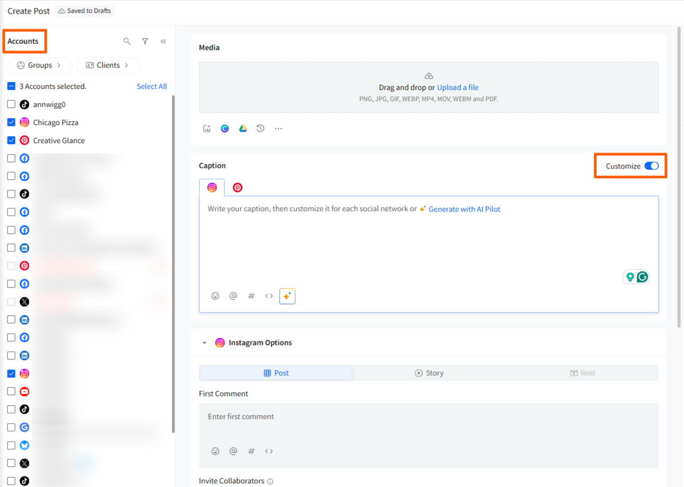Expand the Clients selector

[x=108, y=65]
